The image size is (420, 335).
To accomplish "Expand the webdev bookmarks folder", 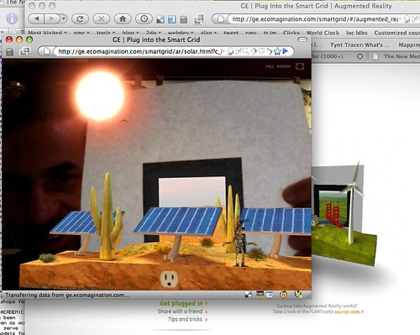I will point(181,33).
